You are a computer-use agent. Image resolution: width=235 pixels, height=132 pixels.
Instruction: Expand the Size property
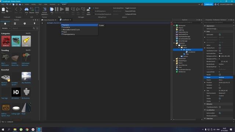205,91
